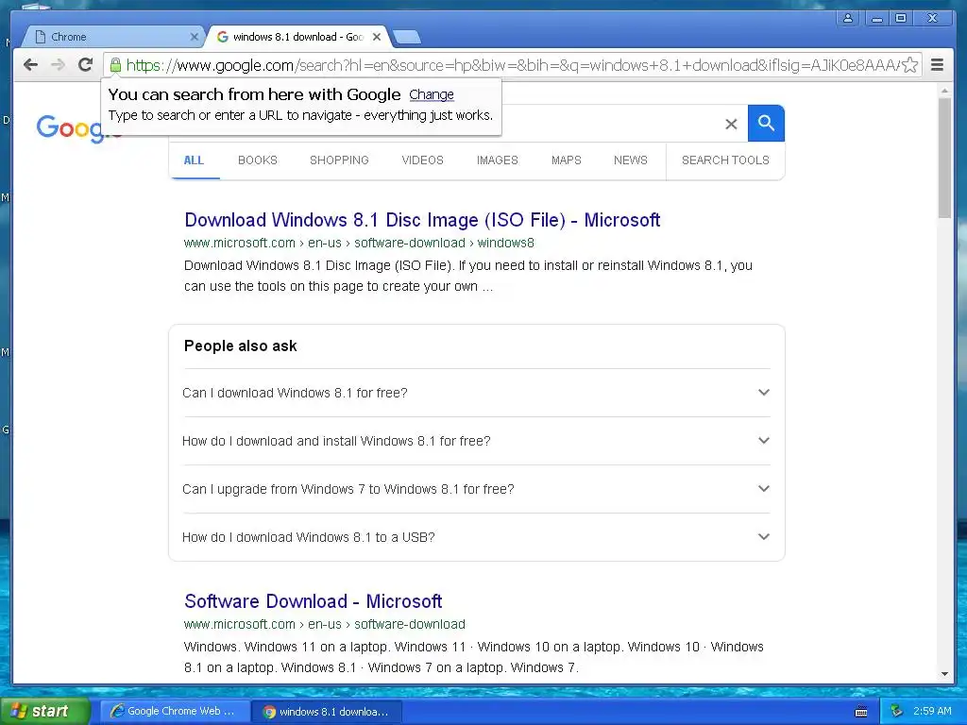Click the scrollbar down arrow
Image resolution: width=967 pixels, height=725 pixels.
tap(944, 674)
